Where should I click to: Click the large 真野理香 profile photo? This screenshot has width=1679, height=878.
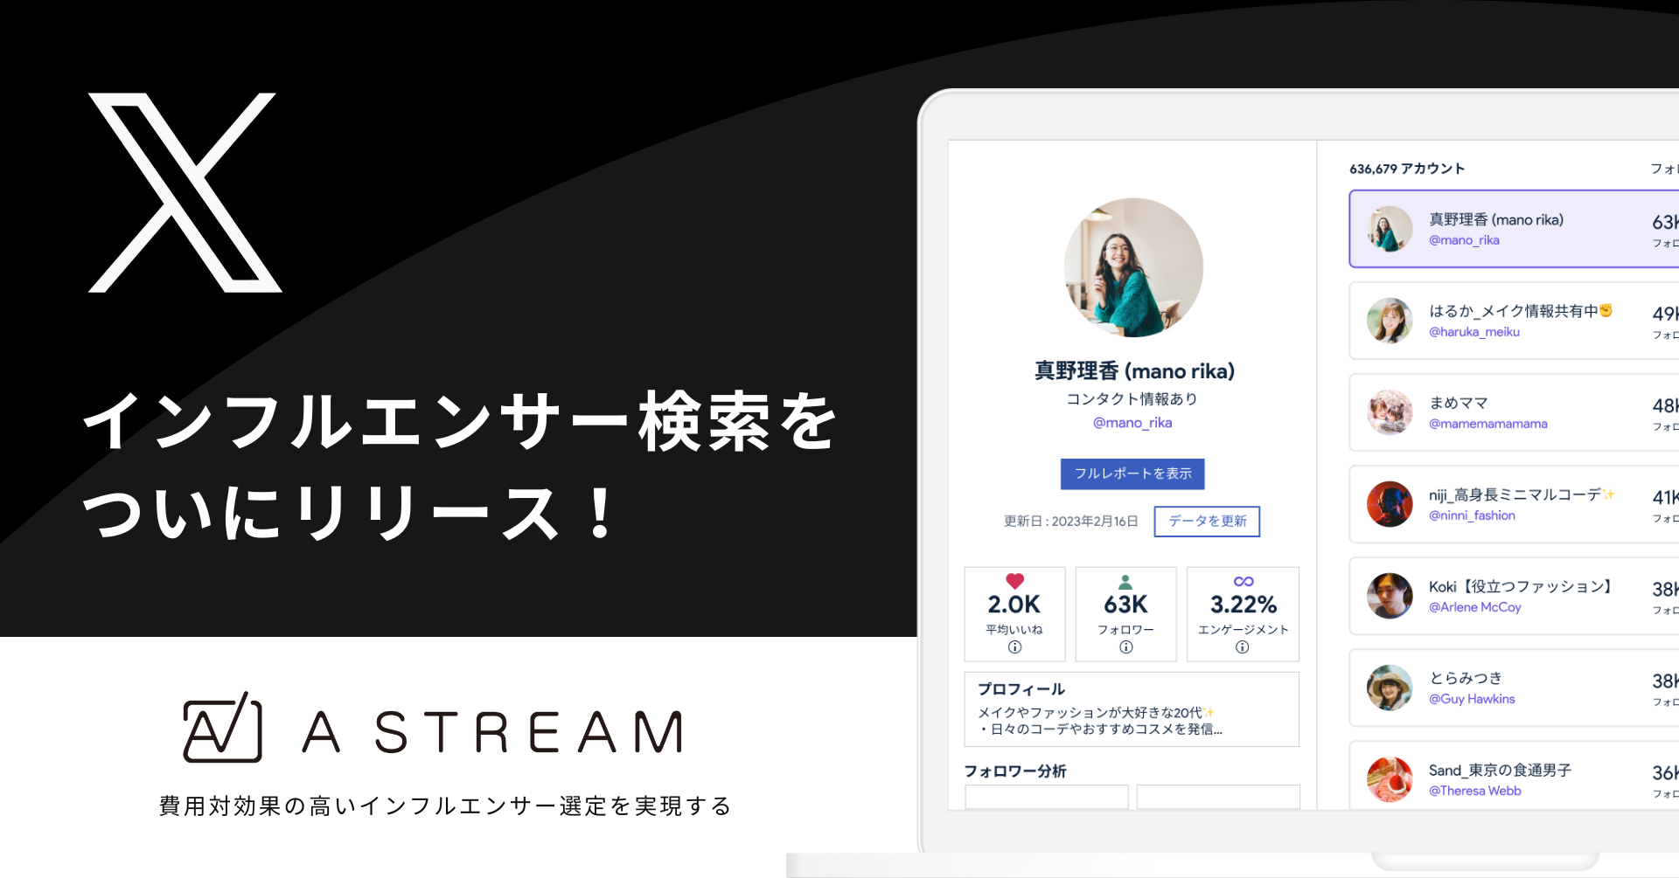coord(1133,267)
